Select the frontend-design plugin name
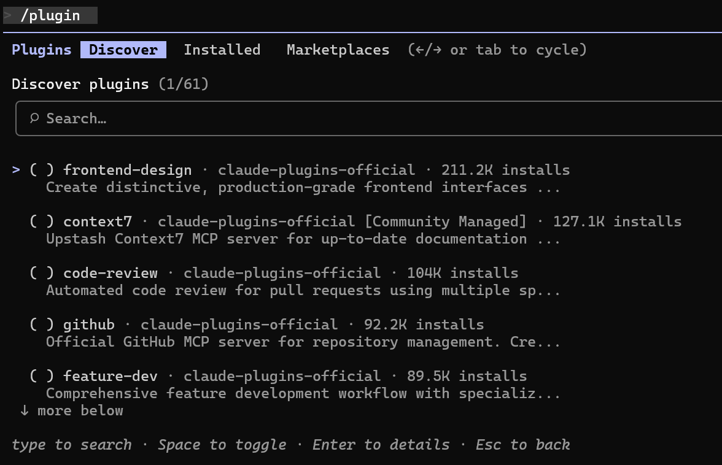The image size is (722, 465). 128,170
